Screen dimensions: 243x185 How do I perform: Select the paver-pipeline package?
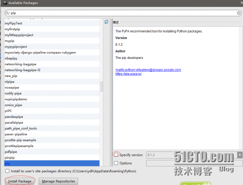52,134
